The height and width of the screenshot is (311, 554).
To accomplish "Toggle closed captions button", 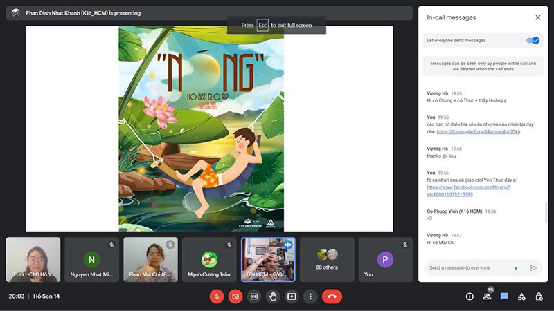I will click(x=254, y=296).
